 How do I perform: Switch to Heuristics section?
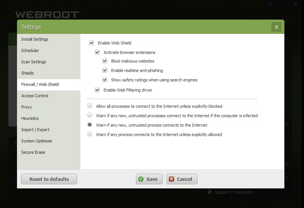pyautogui.click(x=49, y=118)
